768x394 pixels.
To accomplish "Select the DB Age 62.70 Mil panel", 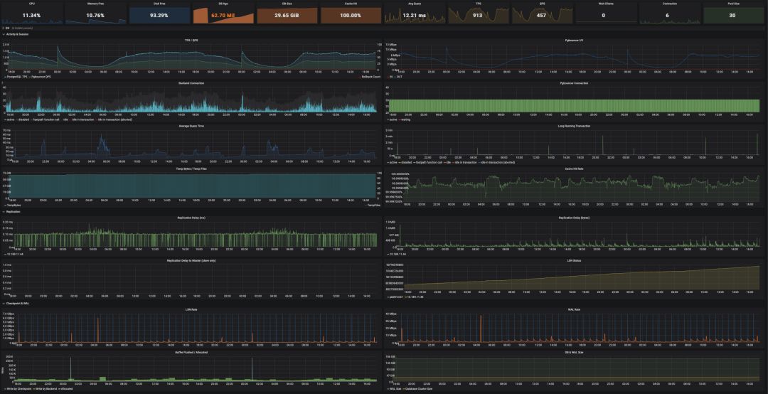I will point(223,14).
